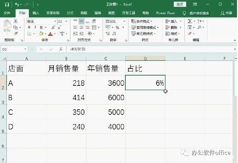
Task: Click the 登录 sign-in button
Action: [180, 4]
